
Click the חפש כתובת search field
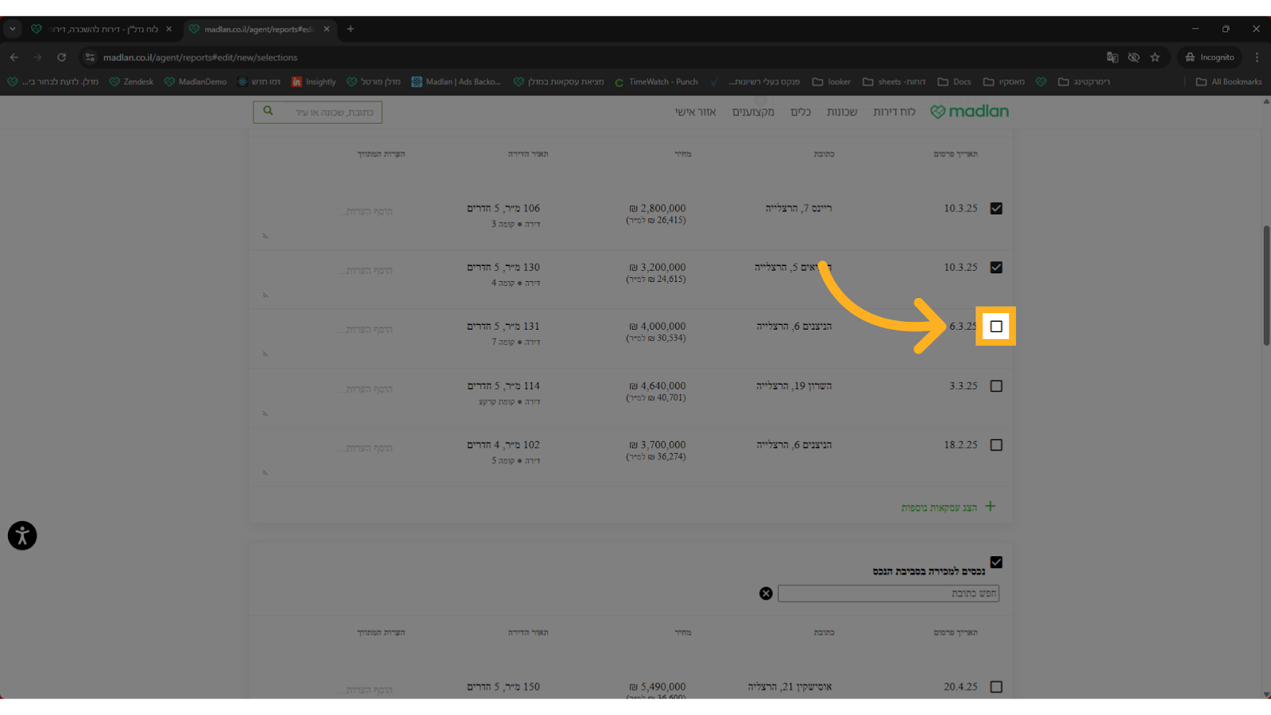pyautogui.click(x=888, y=593)
